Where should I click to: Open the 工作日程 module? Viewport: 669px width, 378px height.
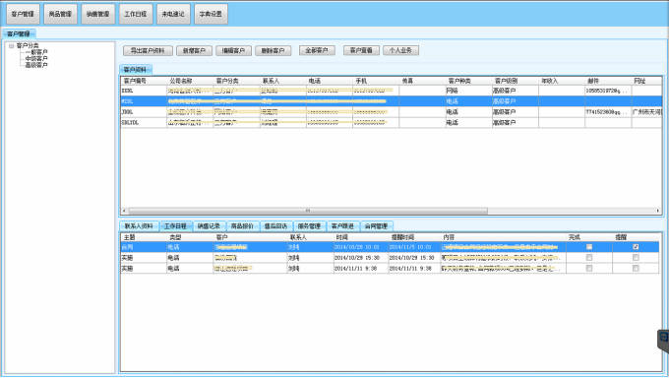[x=136, y=14]
